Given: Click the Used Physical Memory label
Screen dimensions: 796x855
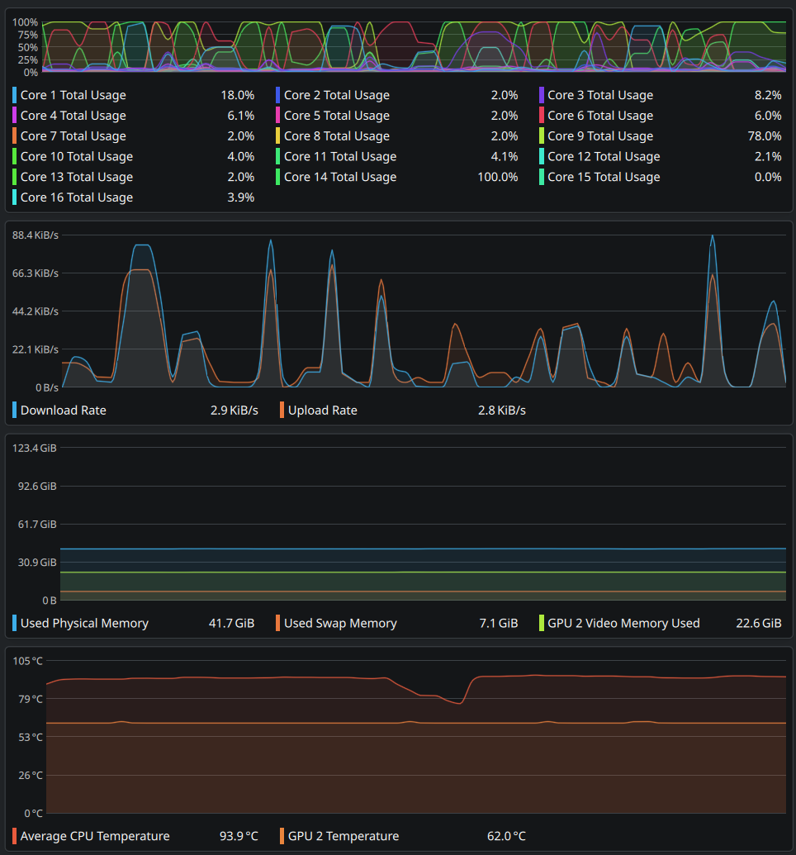Looking at the screenshot, I should pyautogui.click(x=84, y=623).
